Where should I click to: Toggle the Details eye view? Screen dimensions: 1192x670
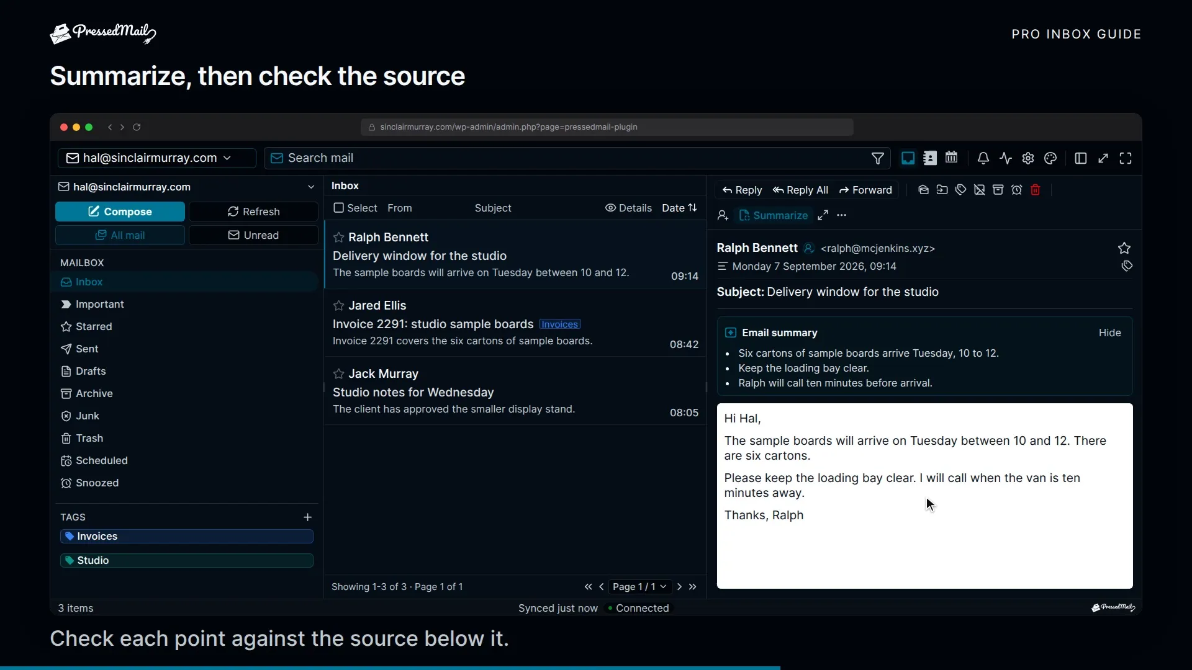tap(628, 208)
